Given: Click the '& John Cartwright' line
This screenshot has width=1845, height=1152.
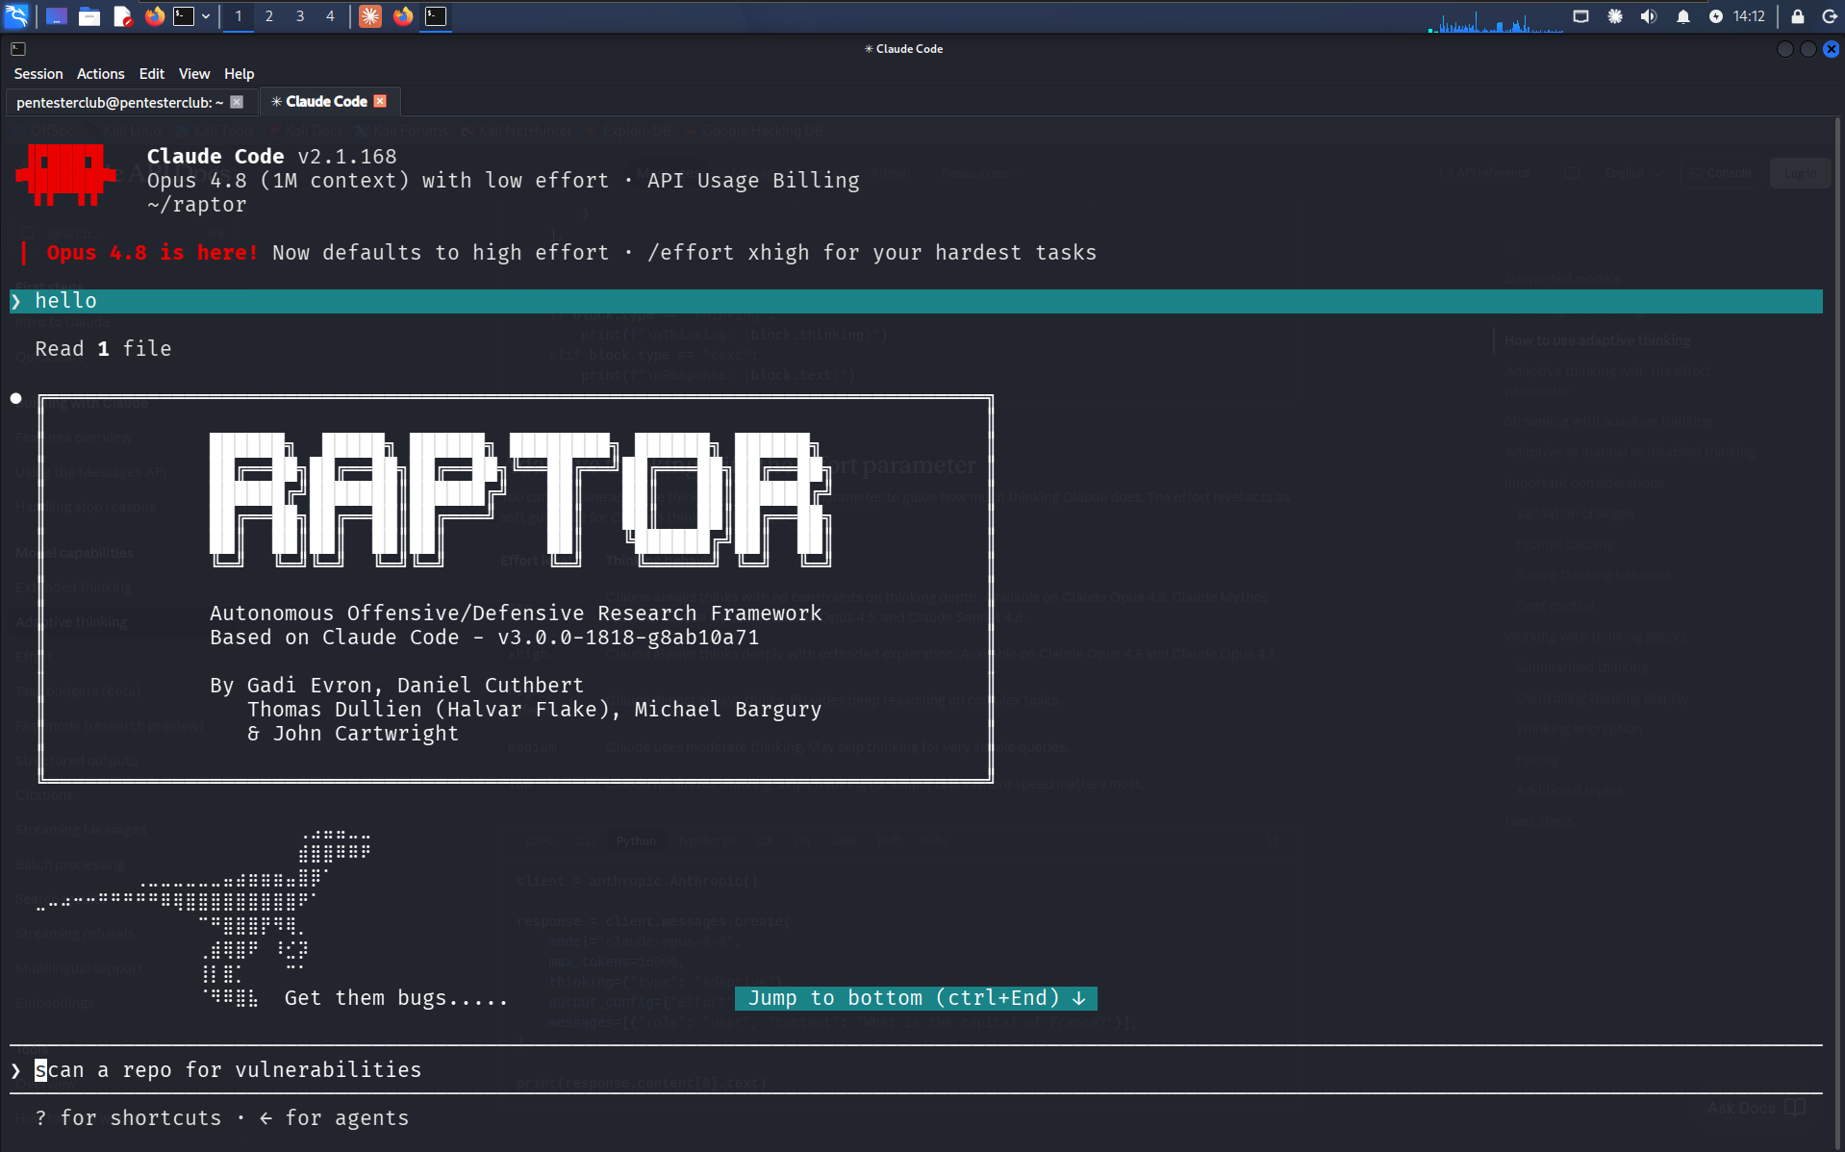Looking at the screenshot, I should point(353,734).
